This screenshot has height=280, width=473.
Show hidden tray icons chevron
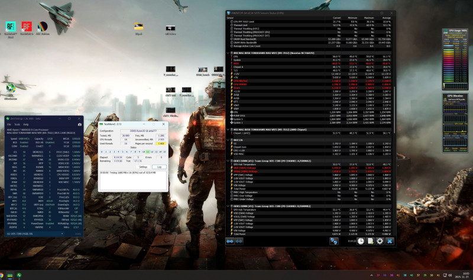click(371, 275)
